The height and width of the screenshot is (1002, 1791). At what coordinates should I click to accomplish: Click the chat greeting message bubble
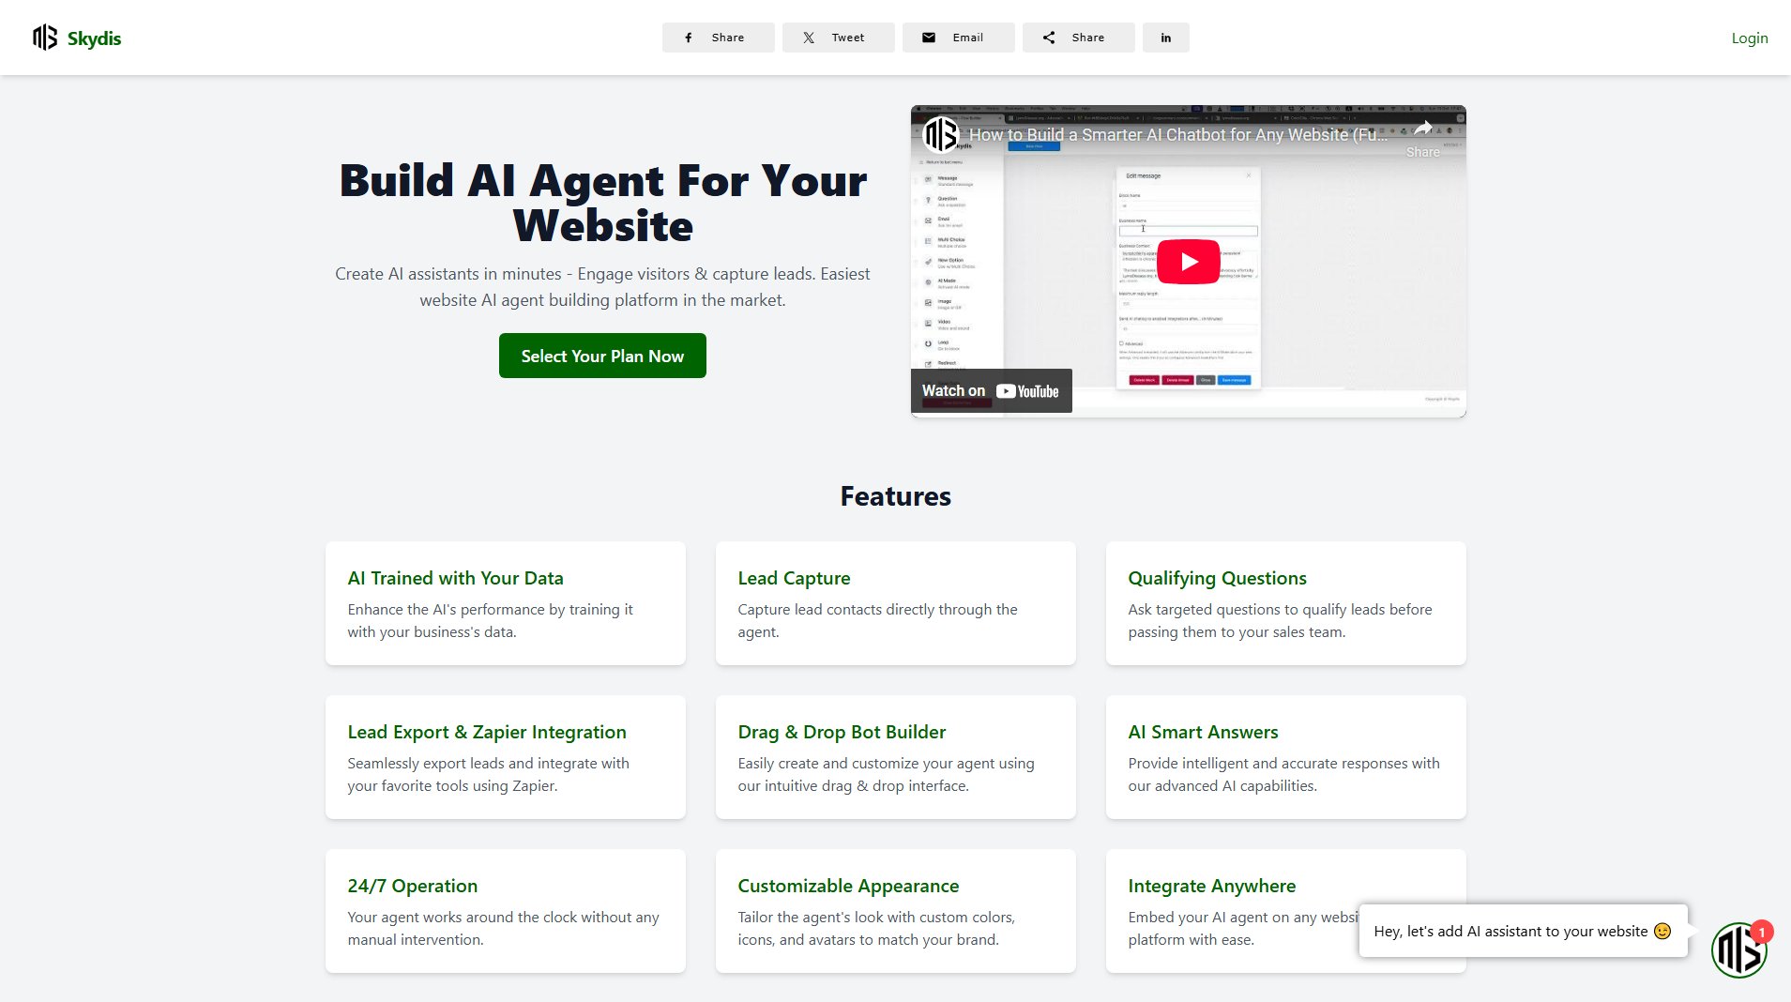click(1522, 931)
